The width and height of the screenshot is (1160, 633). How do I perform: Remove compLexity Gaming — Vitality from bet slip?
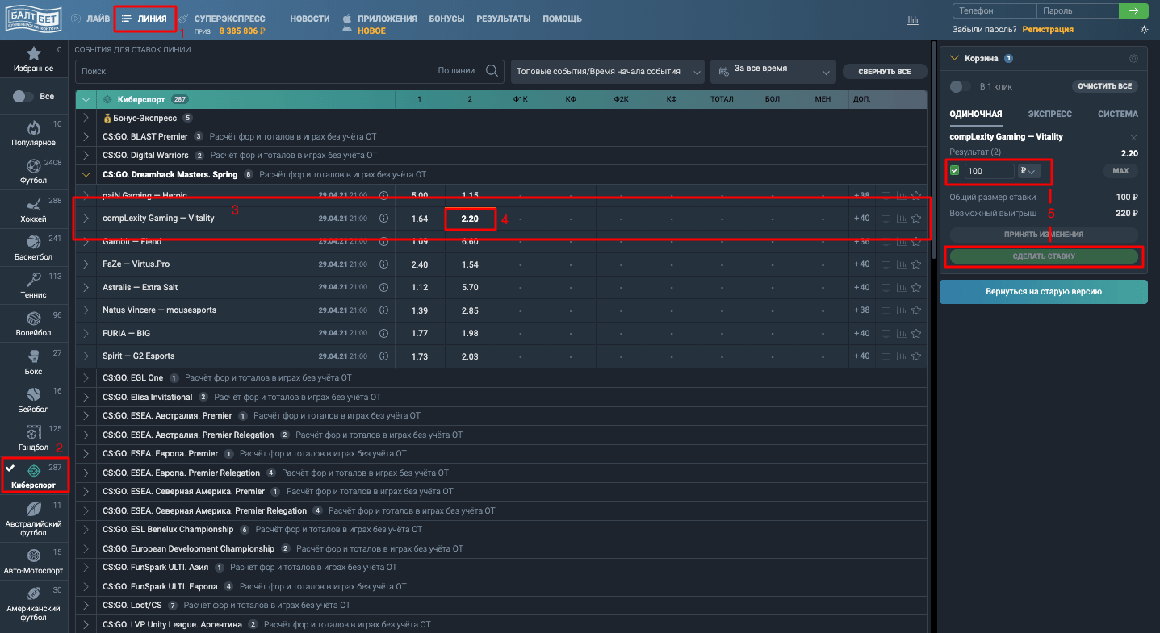[1133, 138]
